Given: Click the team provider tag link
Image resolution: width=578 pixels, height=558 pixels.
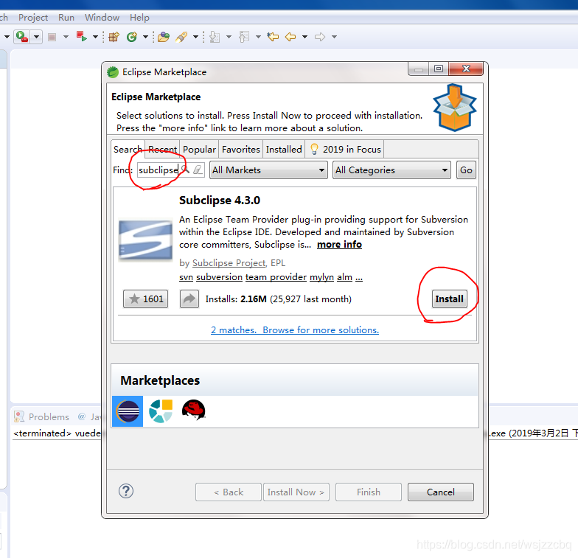Looking at the screenshot, I should (x=276, y=277).
